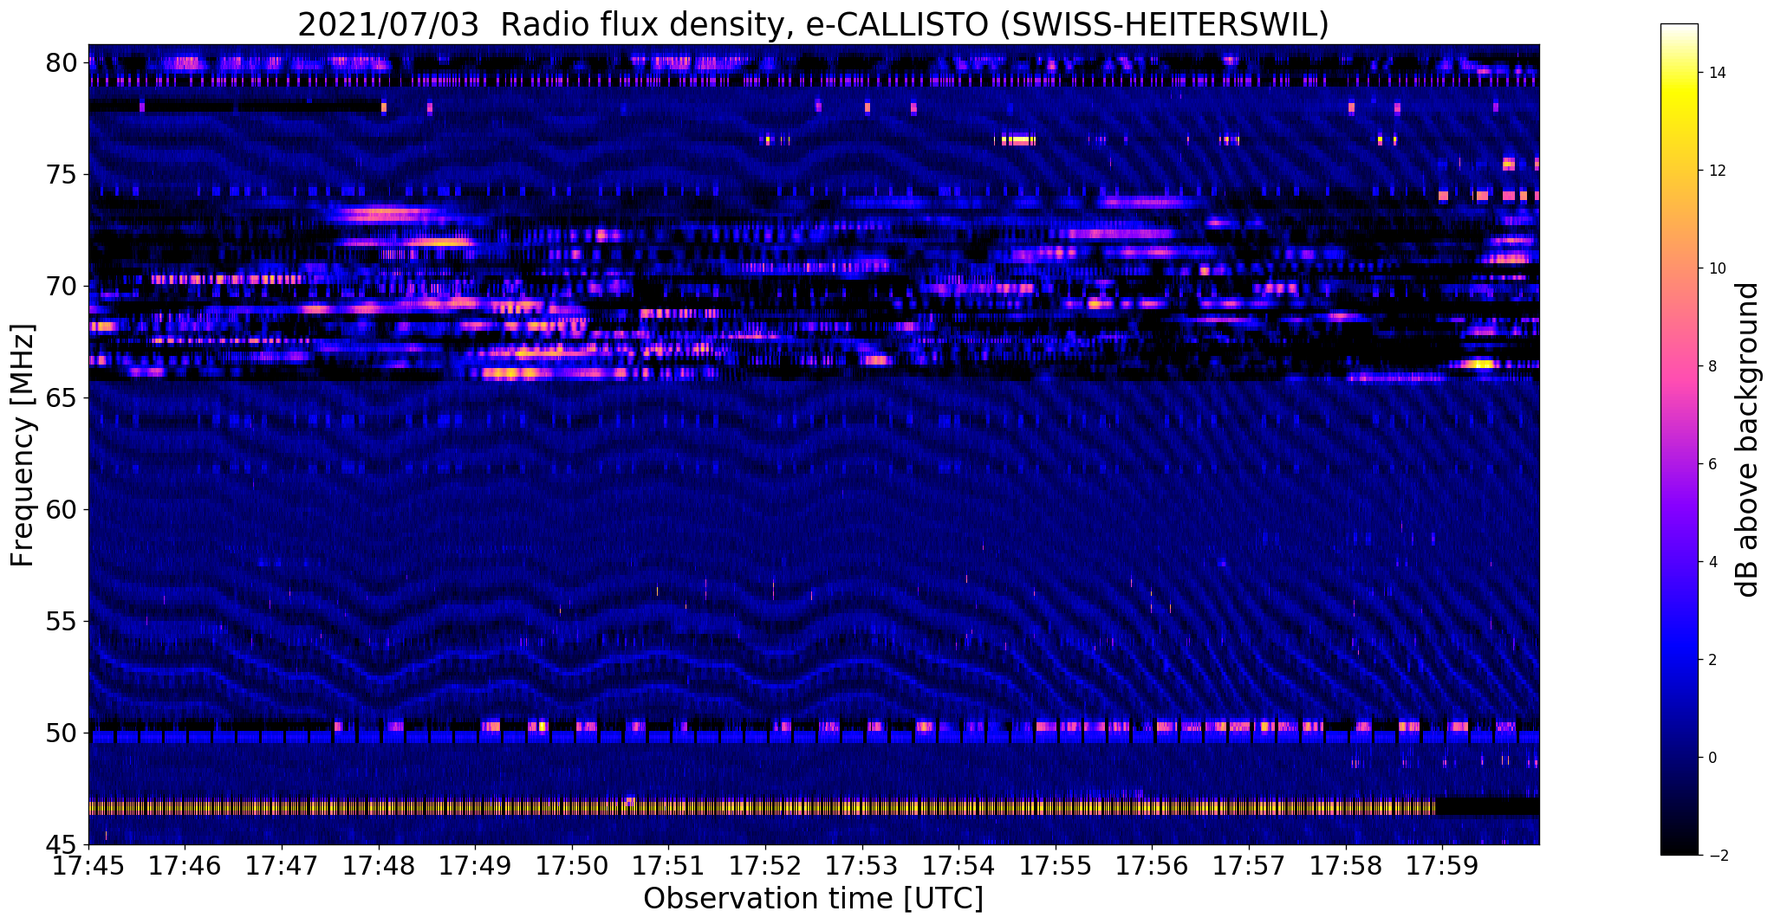Click the 17:53 time tick label
The width and height of the screenshot is (1774, 924).
(861, 865)
